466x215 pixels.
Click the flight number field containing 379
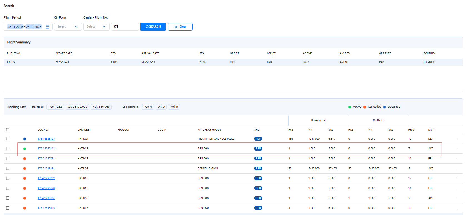pyautogui.click(x=125, y=27)
